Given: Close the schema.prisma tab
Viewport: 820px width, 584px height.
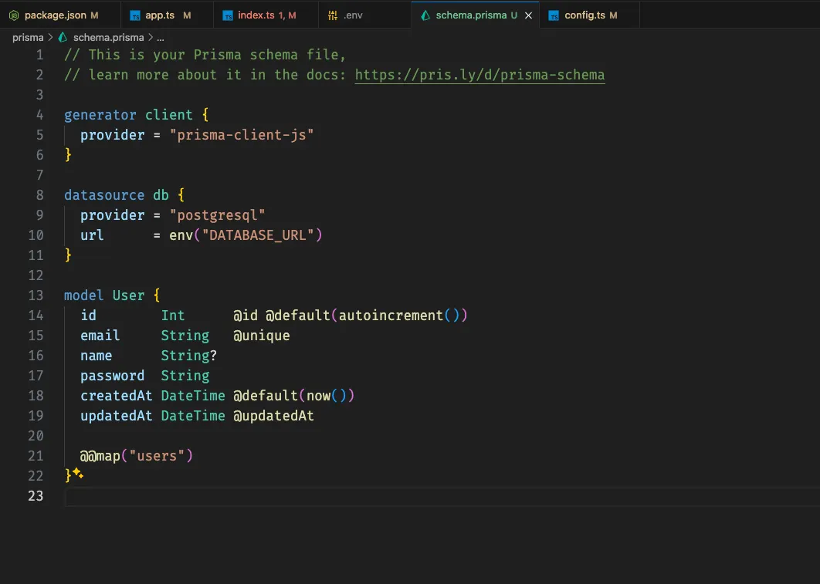Looking at the screenshot, I should pyautogui.click(x=528, y=15).
